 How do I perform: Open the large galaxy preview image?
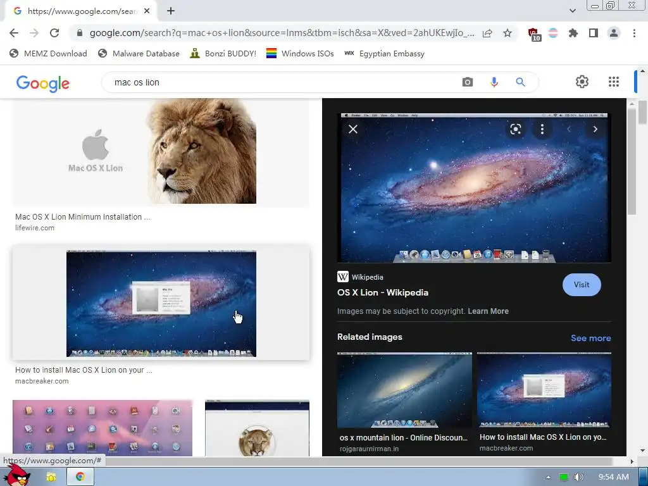click(474, 189)
